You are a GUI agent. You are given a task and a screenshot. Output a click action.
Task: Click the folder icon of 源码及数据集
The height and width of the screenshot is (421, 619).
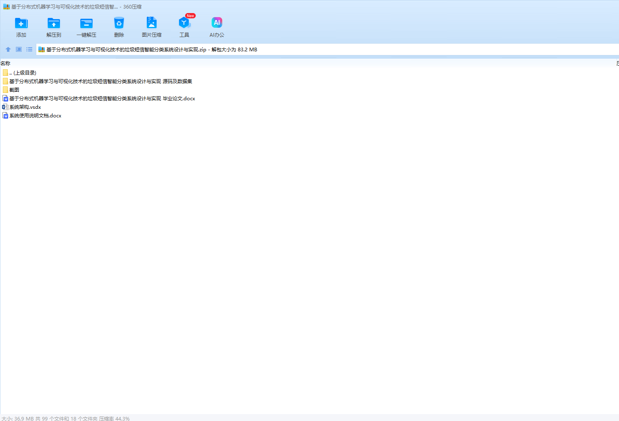(x=5, y=81)
